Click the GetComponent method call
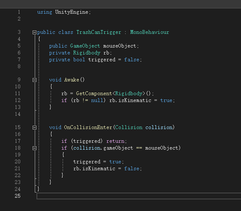 pyautogui.click(x=94, y=93)
